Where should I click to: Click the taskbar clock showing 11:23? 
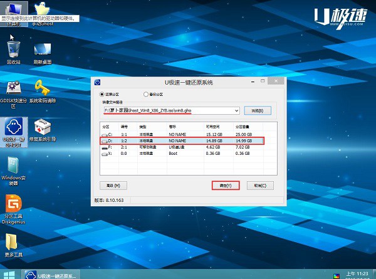[x=357, y=274]
